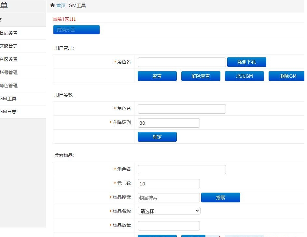Click the 删除GM button
This screenshot has width=307, height=237.
(x=287, y=76)
